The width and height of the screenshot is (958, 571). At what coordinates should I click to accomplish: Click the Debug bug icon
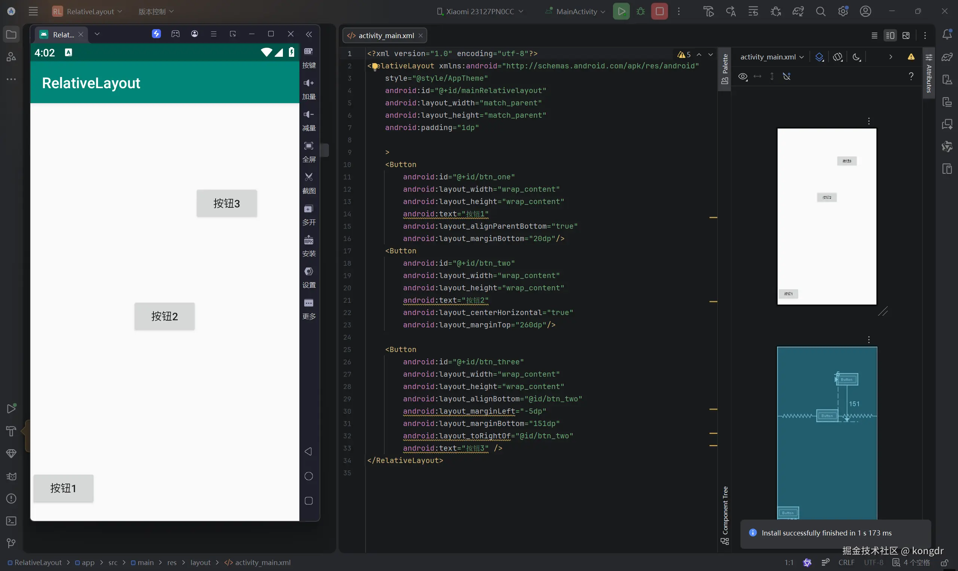pos(641,12)
